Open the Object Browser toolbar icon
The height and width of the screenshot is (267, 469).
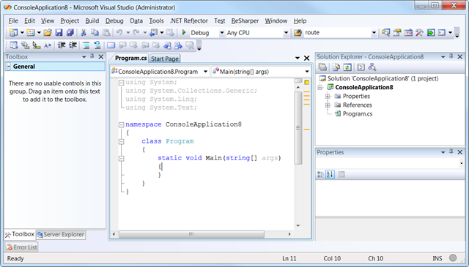point(408,33)
